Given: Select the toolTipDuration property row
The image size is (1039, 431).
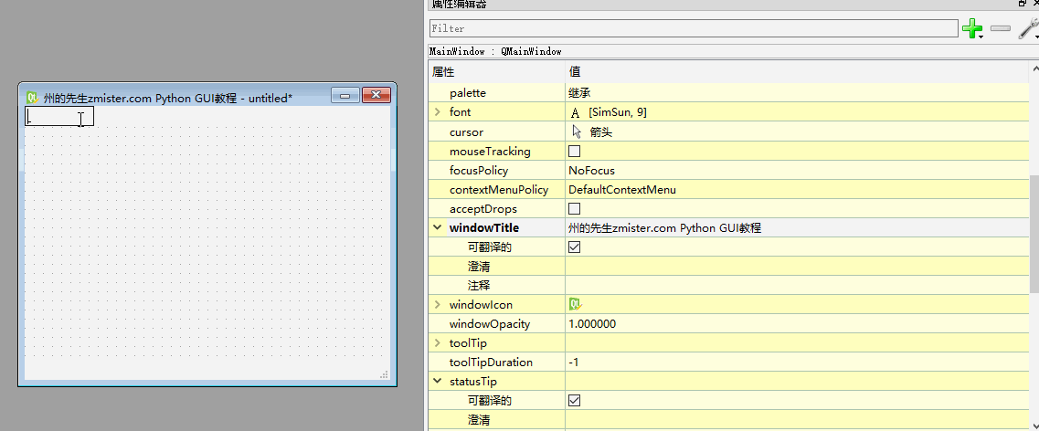Looking at the screenshot, I should click(x=729, y=363).
